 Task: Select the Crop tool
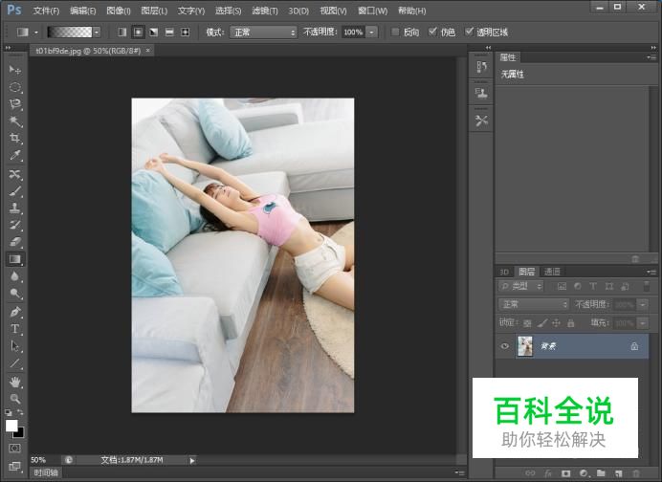(15, 139)
